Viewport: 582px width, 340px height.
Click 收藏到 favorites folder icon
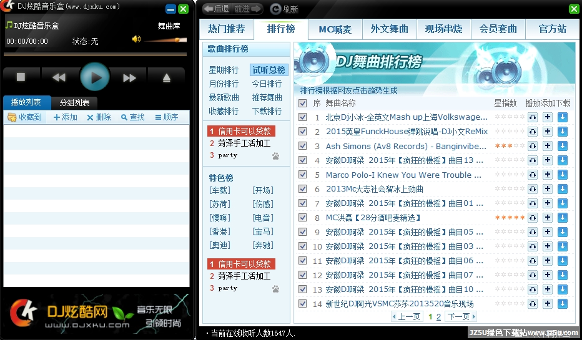pyautogui.click(x=12, y=117)
